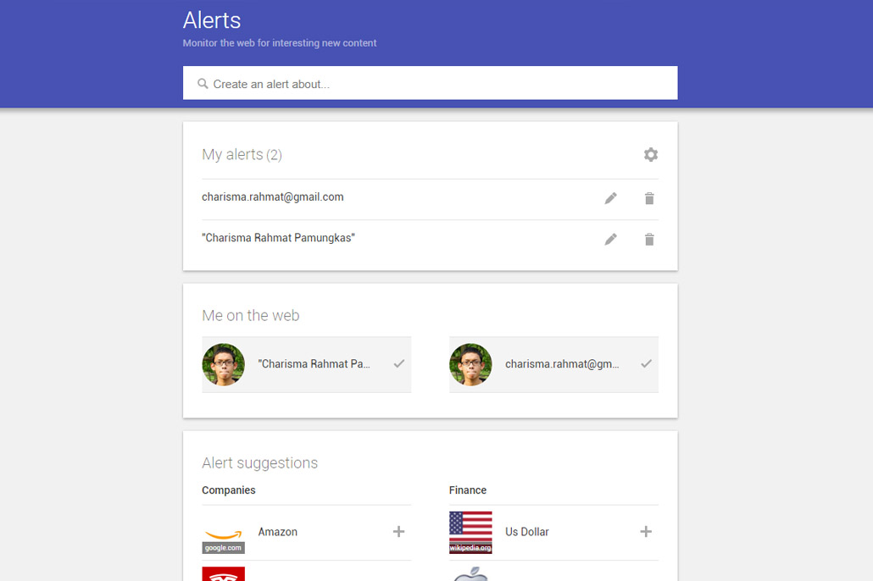Viewport: 873px width, 581px height.
Task: Toggle checkmark on charisma.rahmat@gm... card
Action: click(646, 364)
